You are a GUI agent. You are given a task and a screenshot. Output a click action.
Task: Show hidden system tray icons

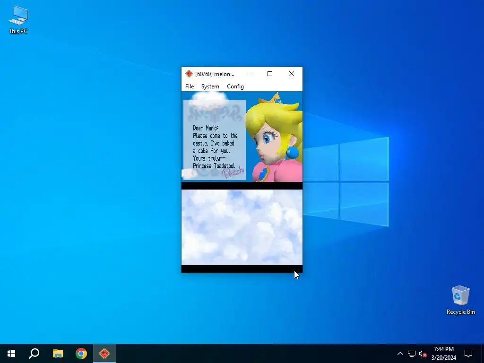click(400, 354)
